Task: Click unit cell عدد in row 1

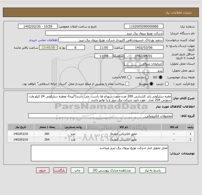Action: click(73, 134)
